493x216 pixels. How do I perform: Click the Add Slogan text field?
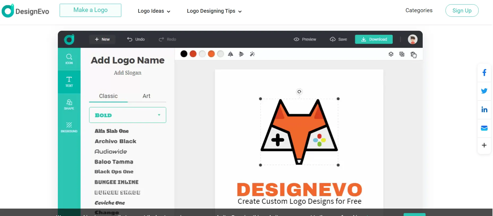point(128,73)
